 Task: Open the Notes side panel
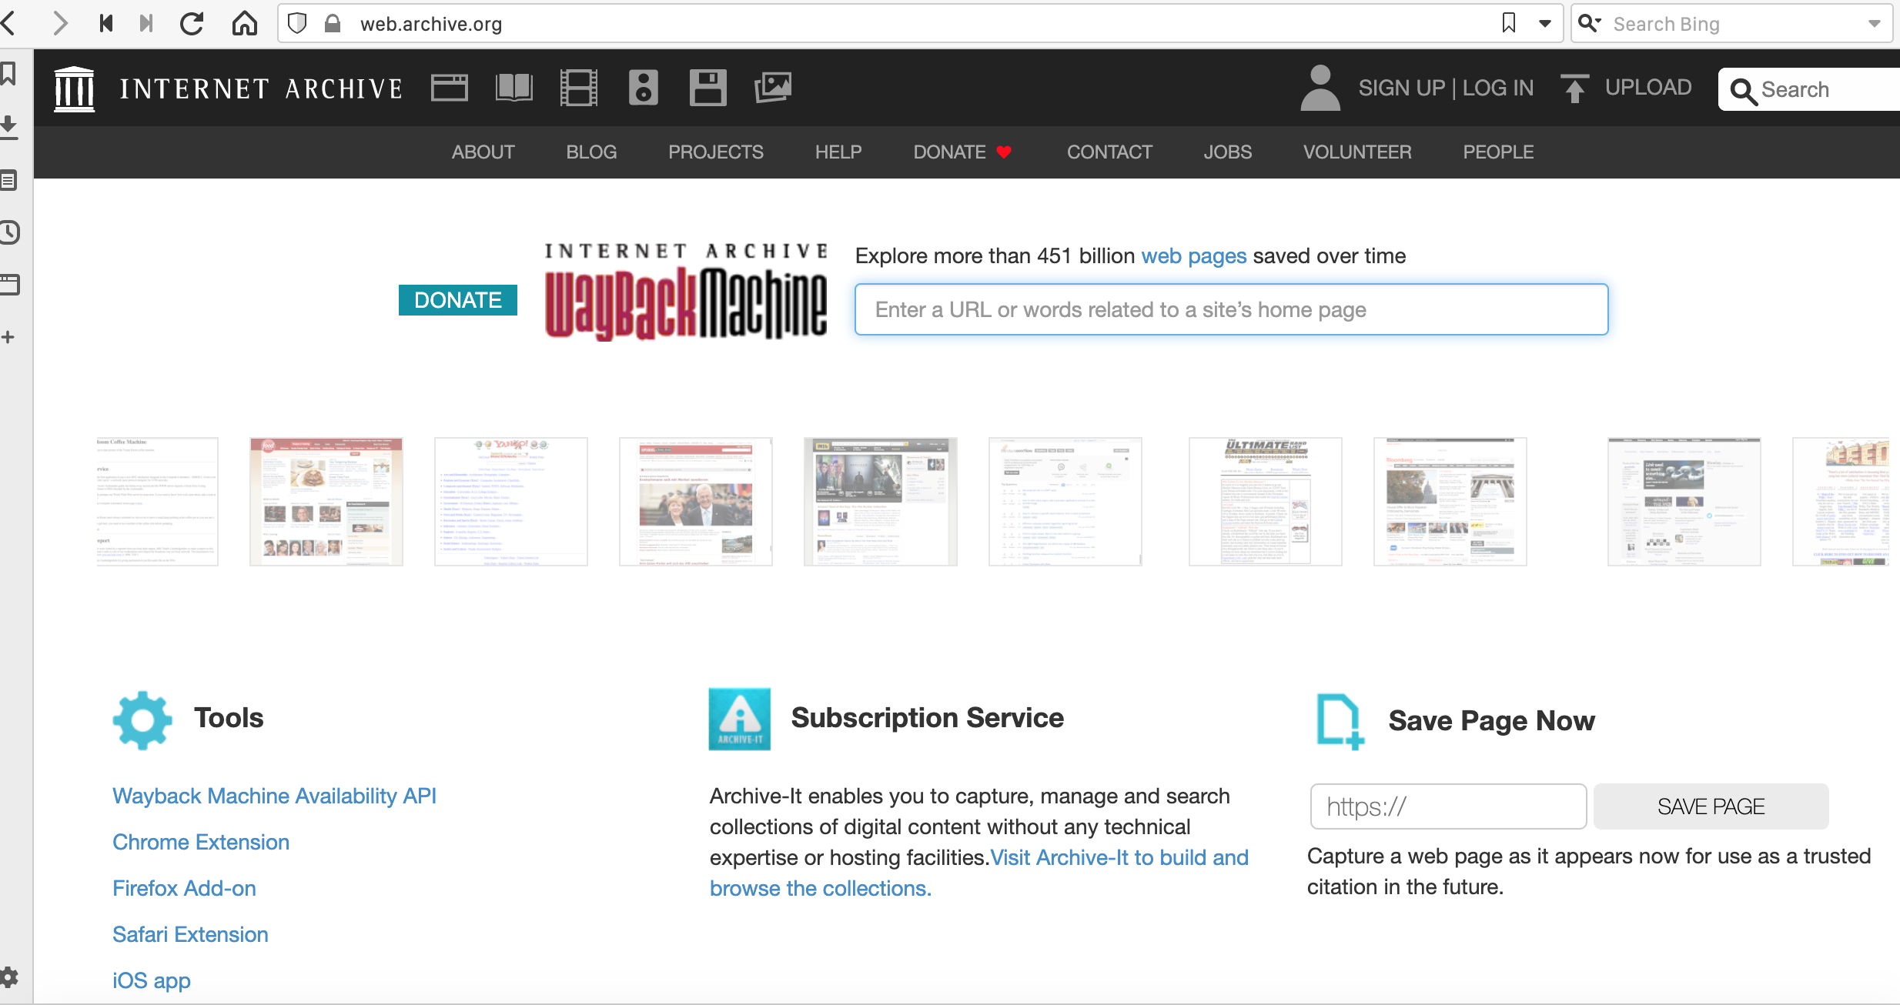9,180
